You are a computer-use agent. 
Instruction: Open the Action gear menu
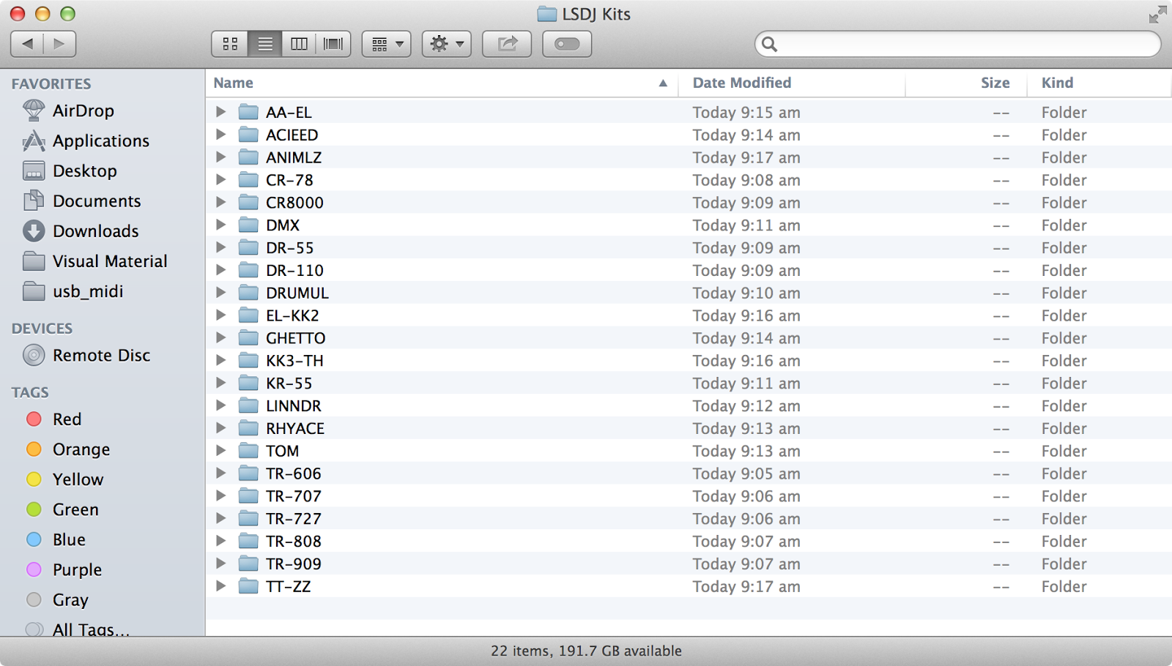click(447, 44)
